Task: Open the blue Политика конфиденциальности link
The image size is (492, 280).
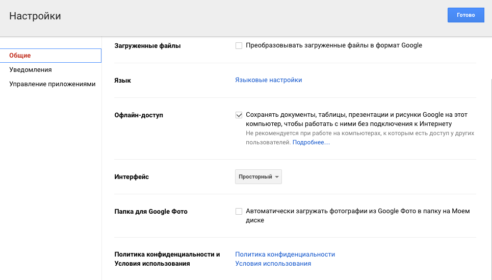Action: (x=284, y=254)
